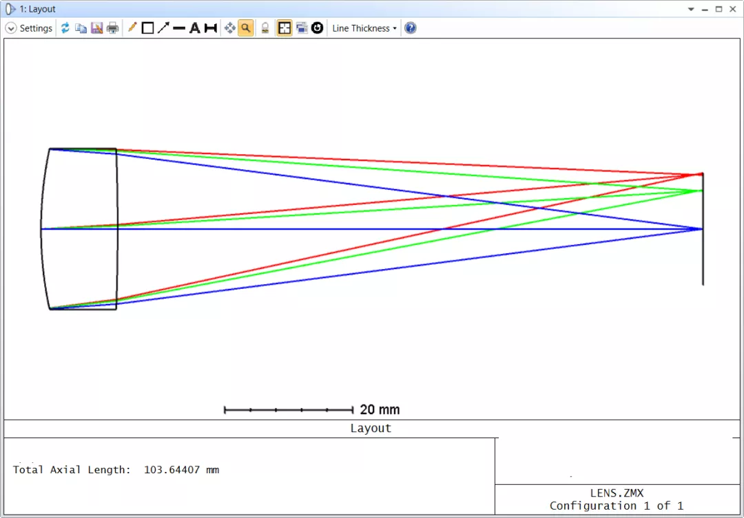
Task: Open the Line Thickness dropdown
Action: 364,28
